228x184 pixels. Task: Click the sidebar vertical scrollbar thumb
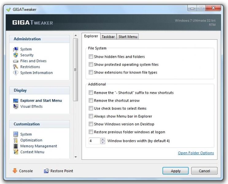tap(75, 70)
